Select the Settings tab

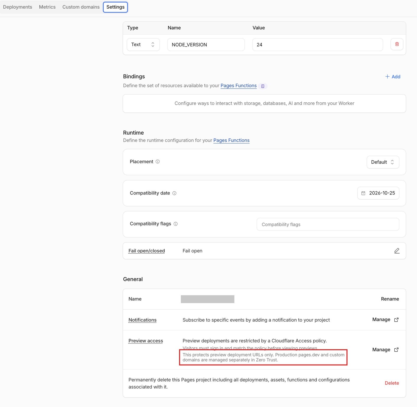(115, 7)
